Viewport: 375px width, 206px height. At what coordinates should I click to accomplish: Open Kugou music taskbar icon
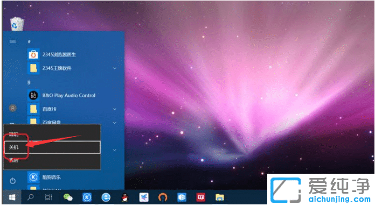87,197
